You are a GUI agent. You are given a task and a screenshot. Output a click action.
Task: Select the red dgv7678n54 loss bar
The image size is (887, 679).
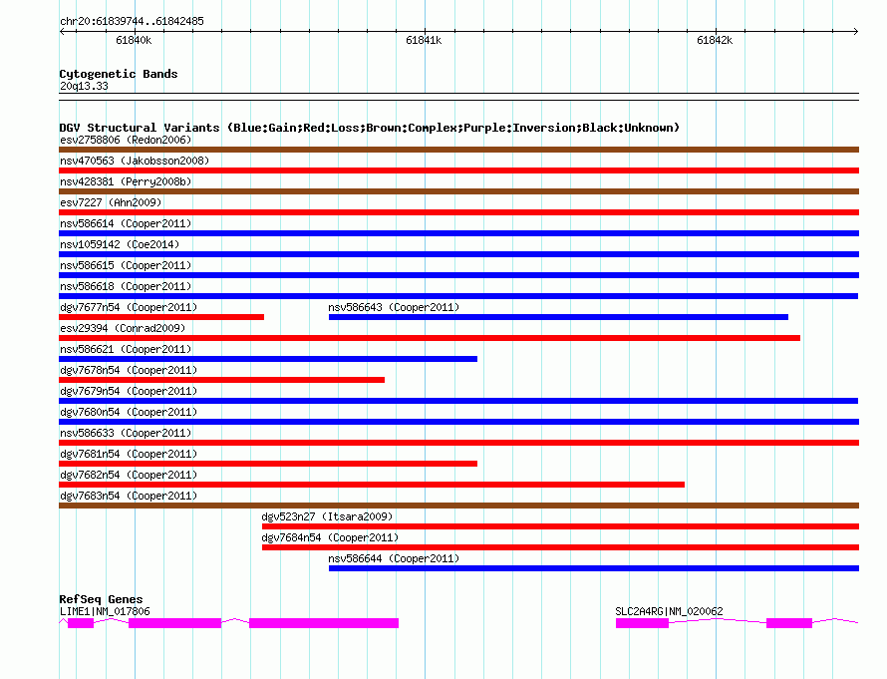point(221,380)
